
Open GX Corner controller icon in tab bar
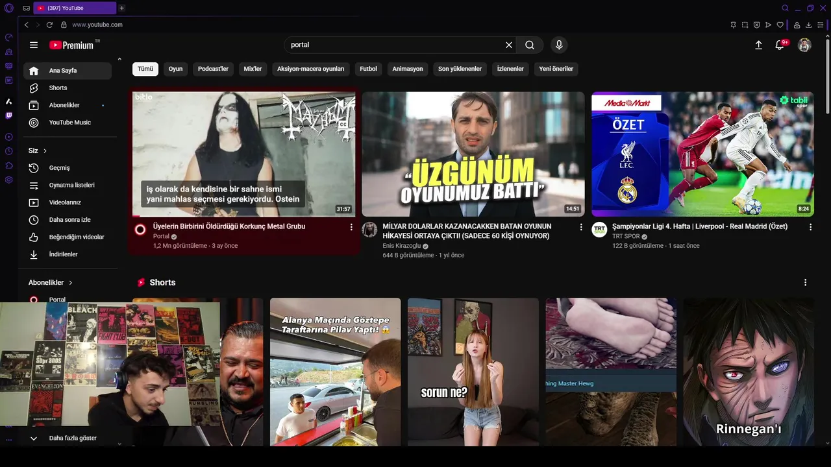point(26,8)
